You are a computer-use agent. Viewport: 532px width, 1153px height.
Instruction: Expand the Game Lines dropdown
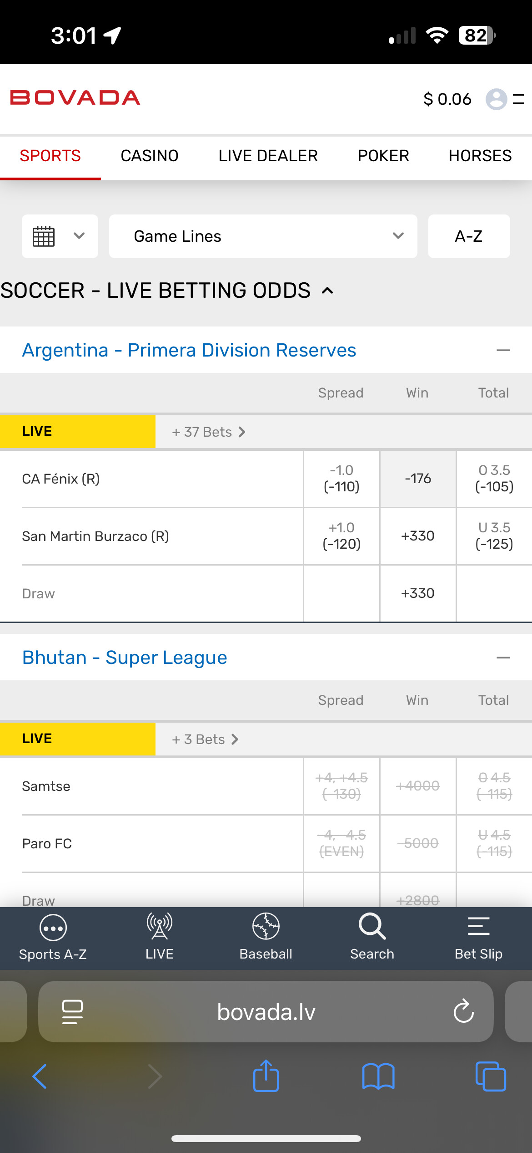pyautogui.click(x=263, y=236)
